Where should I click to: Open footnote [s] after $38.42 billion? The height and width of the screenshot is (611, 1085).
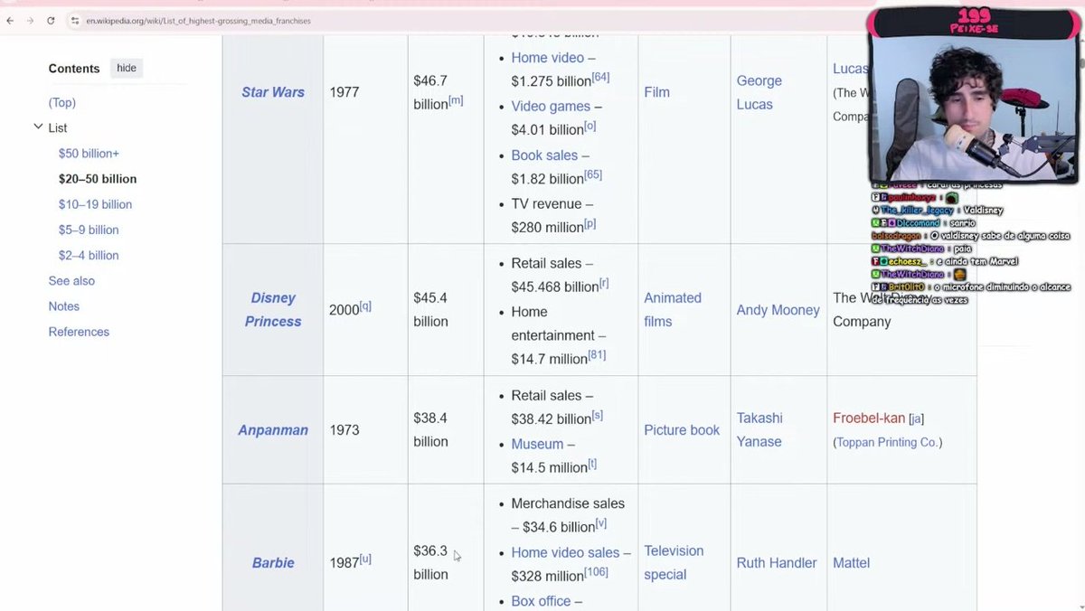[598, 416]
